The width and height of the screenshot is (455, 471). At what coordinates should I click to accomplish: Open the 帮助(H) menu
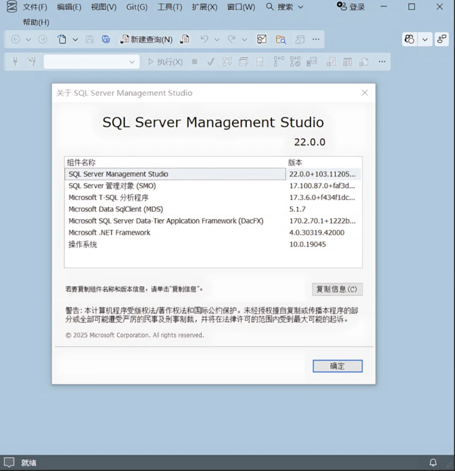pos(36,22)
